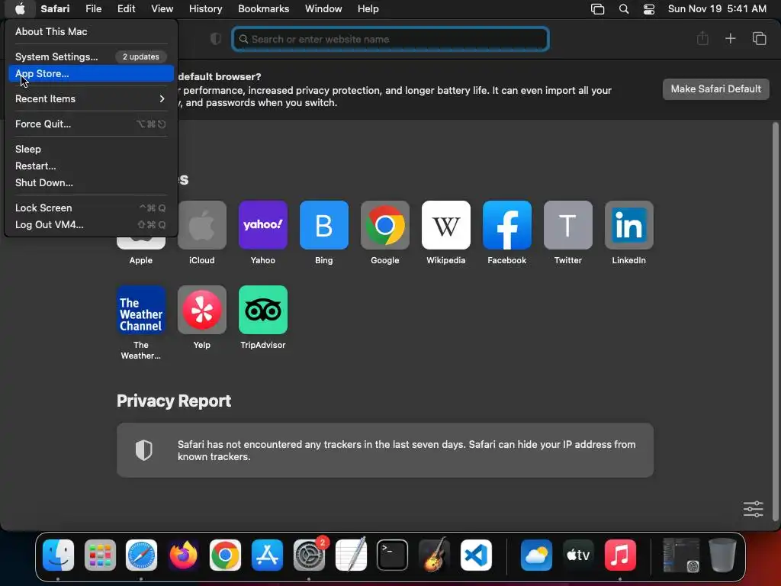781x586 pixels.
Task: Open the Music app from the Dock
Action: click(x=620, y=555)
